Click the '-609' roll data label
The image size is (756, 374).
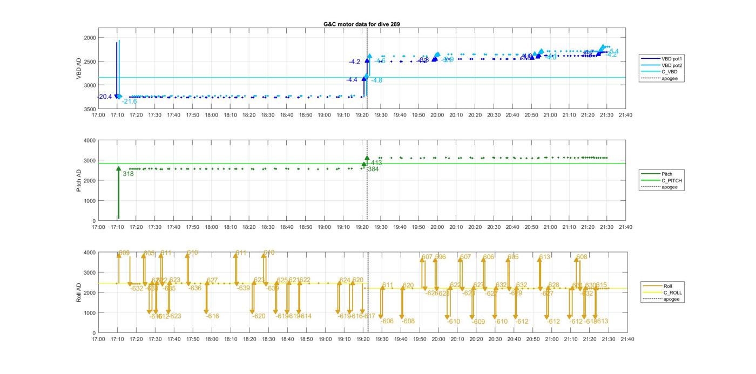478,322
